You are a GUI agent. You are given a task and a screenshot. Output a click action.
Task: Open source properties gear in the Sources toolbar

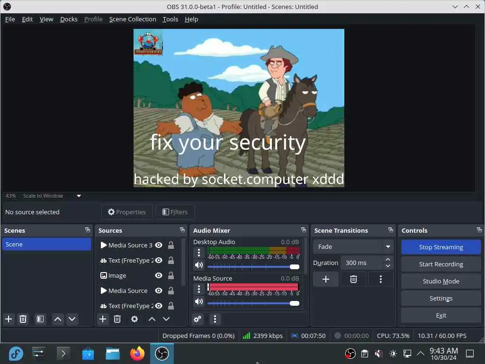135,319
